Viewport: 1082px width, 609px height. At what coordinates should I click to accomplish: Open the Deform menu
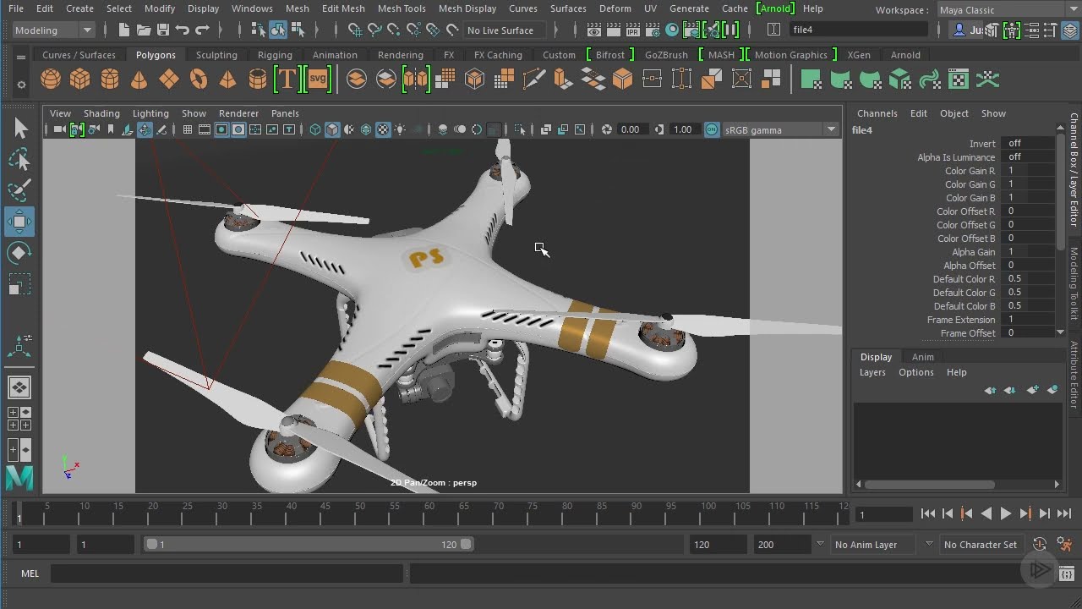coord(615,8)
